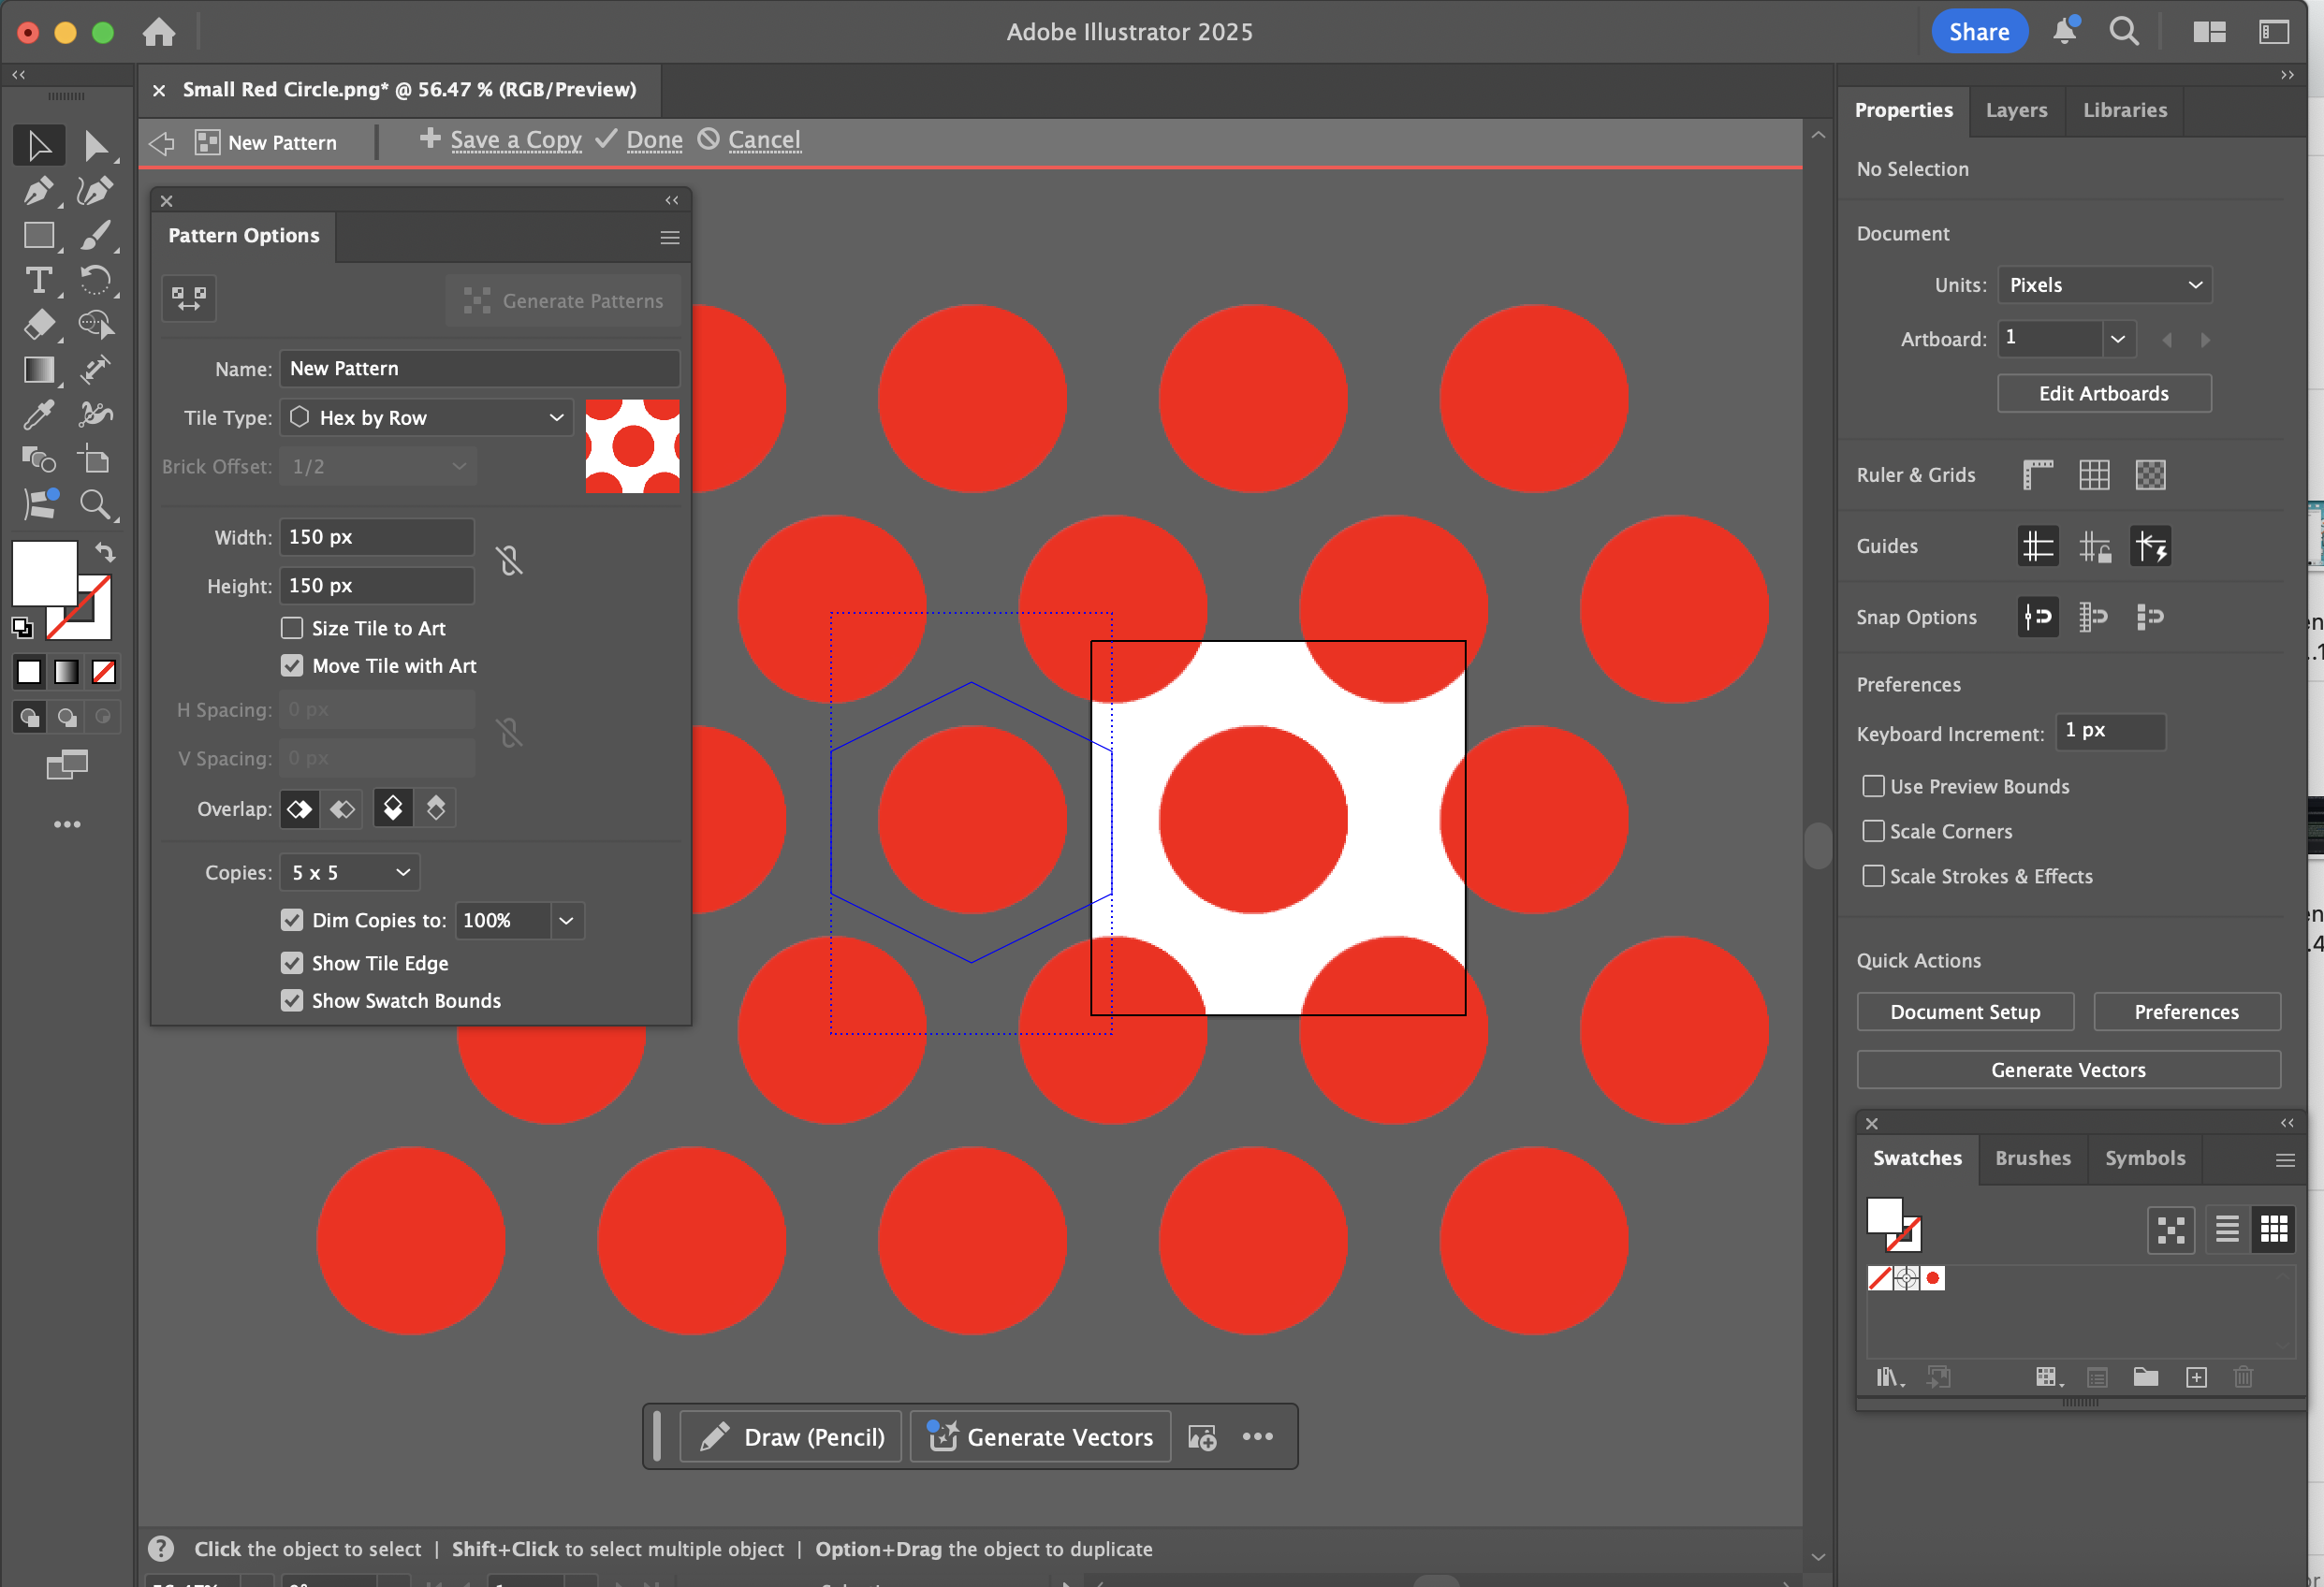Click the New Swatch icon in Swatches panel

click(2196, 1377)
